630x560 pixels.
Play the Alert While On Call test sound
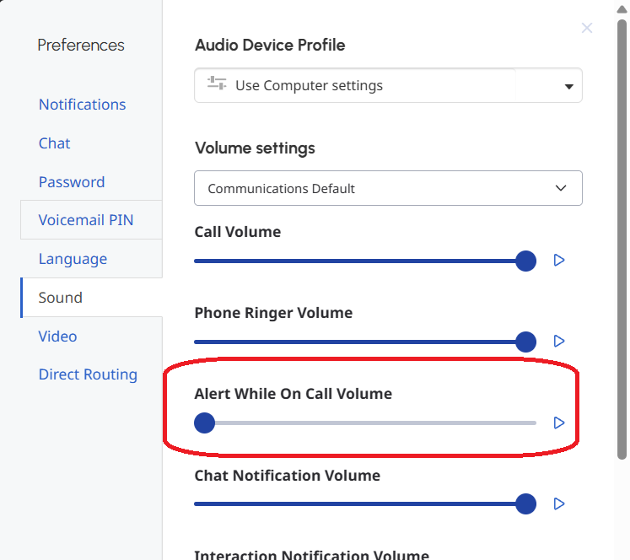pyautogui.click(x=558, y=423)
